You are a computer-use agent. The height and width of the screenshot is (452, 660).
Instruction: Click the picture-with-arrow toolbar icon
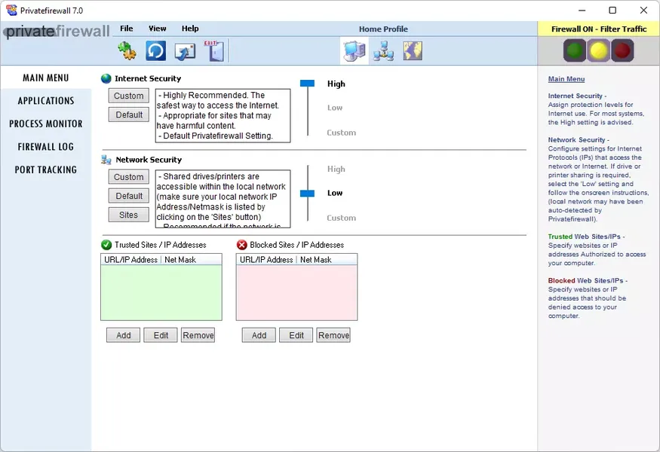pyautogui.click(x=185, y=51)
